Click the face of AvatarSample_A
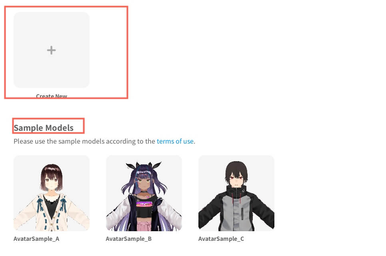Viewport: 386px width, 256px height. [51, 182]
